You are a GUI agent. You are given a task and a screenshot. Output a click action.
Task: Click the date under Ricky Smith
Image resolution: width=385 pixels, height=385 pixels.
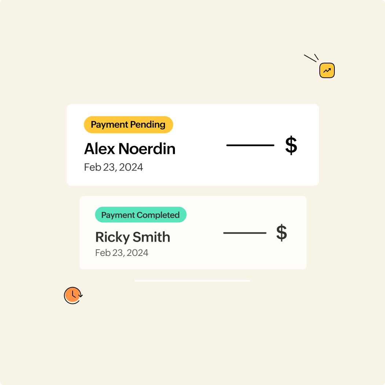coord(121,253)
